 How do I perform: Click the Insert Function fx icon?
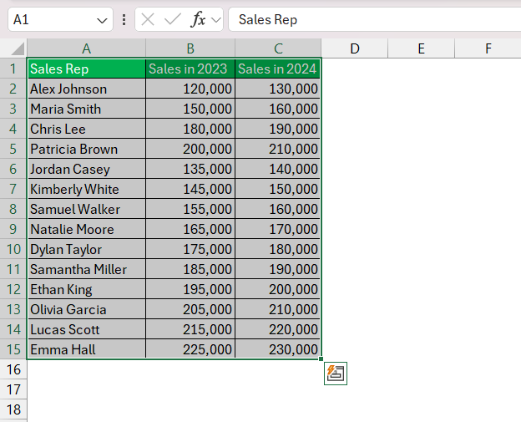pos(199,19)
